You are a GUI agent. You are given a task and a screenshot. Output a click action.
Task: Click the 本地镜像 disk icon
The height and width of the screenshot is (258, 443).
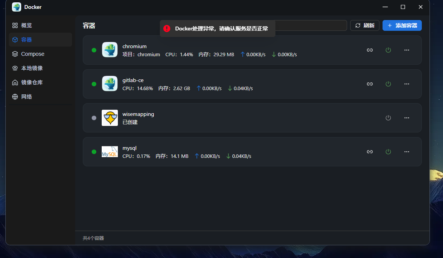point(15,68)
